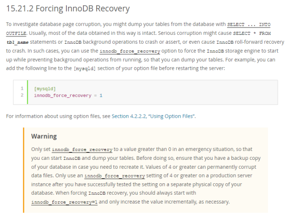Click the Warning heading
Screen dimensions: 288x214
44,136
